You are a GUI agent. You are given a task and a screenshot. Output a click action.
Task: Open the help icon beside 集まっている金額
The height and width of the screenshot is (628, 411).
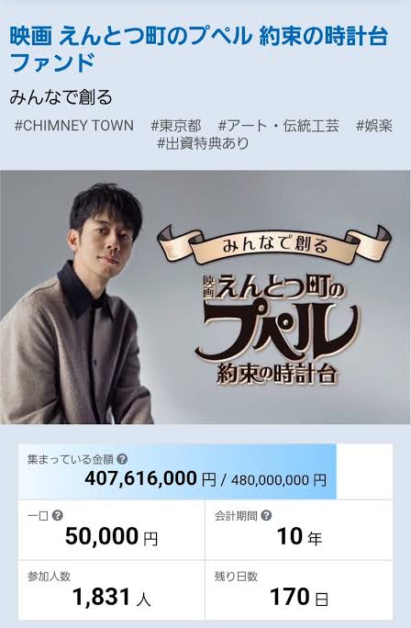tap(122, 459)
